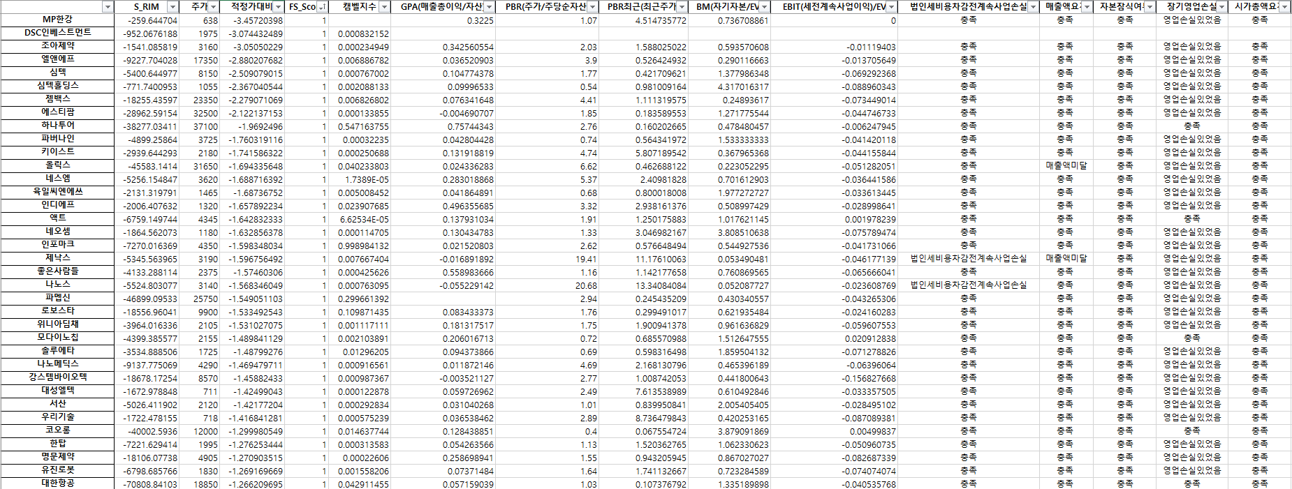Click the 대한항공 name cell

click(x=57, y=483)
